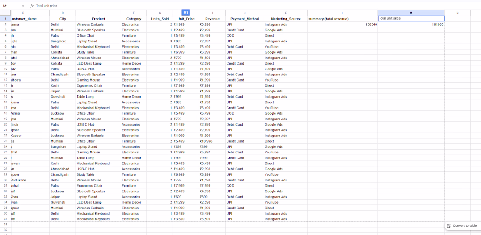Click the formula bar containing Total unit price
Image resolution: width=481 pixels, height=235 pixels.
[258, 6]
